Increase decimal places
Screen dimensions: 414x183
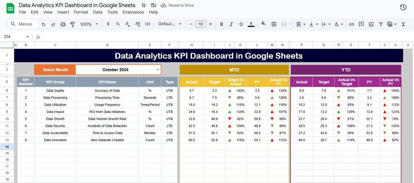tap(137, 24)
